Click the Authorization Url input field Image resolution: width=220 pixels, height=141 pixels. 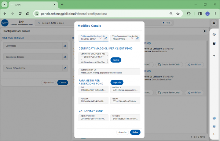point(109,72)
